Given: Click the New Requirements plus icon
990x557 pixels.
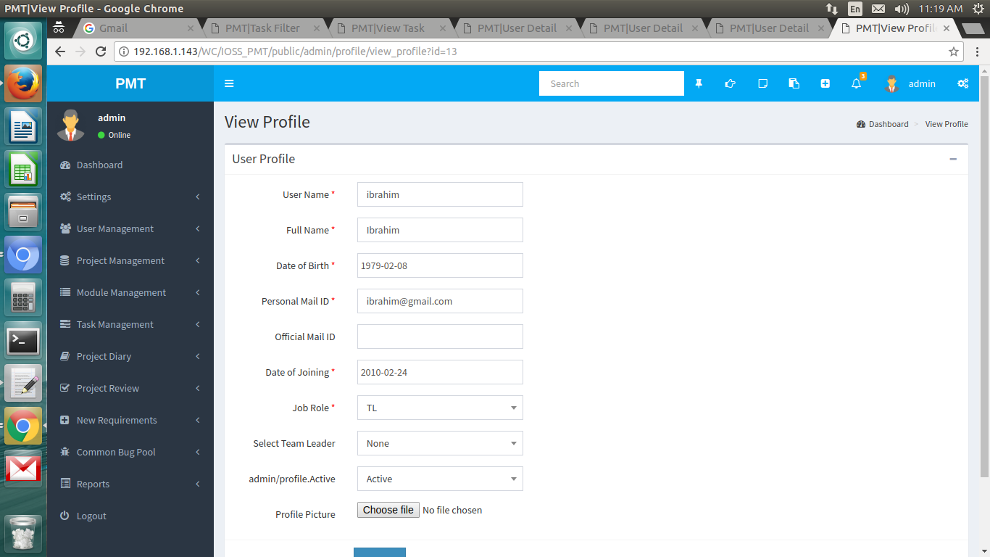Looking at the screenshot, I should (x=65, y=420).
